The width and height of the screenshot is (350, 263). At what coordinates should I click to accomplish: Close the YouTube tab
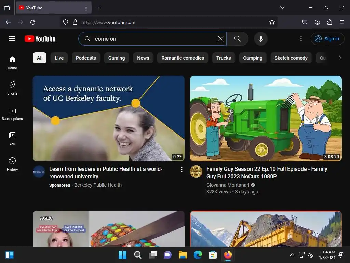click(x=86, y=8)
